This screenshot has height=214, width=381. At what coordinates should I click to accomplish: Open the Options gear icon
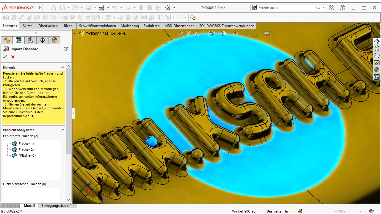tap(168, 8)
